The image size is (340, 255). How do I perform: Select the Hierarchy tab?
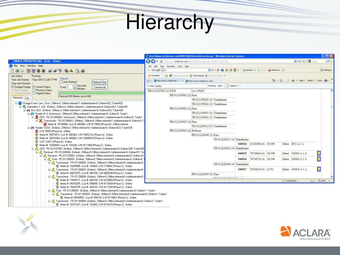18,98
